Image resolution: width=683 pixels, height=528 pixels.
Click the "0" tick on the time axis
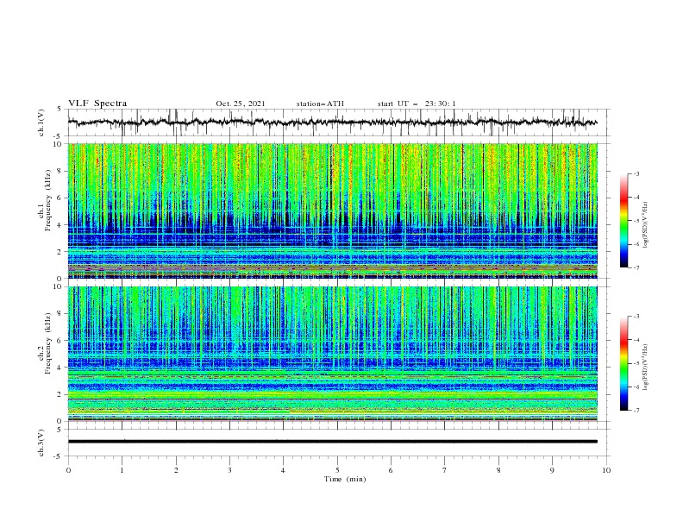68,470
